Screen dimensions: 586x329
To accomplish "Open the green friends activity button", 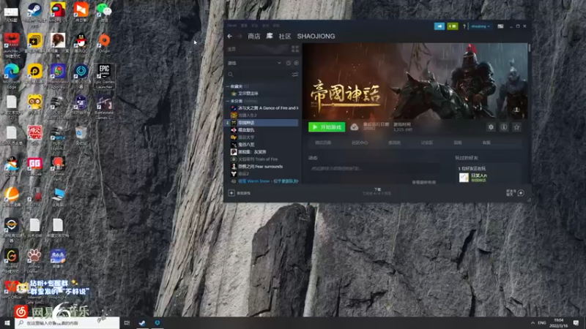I will [x=452, y=26].
